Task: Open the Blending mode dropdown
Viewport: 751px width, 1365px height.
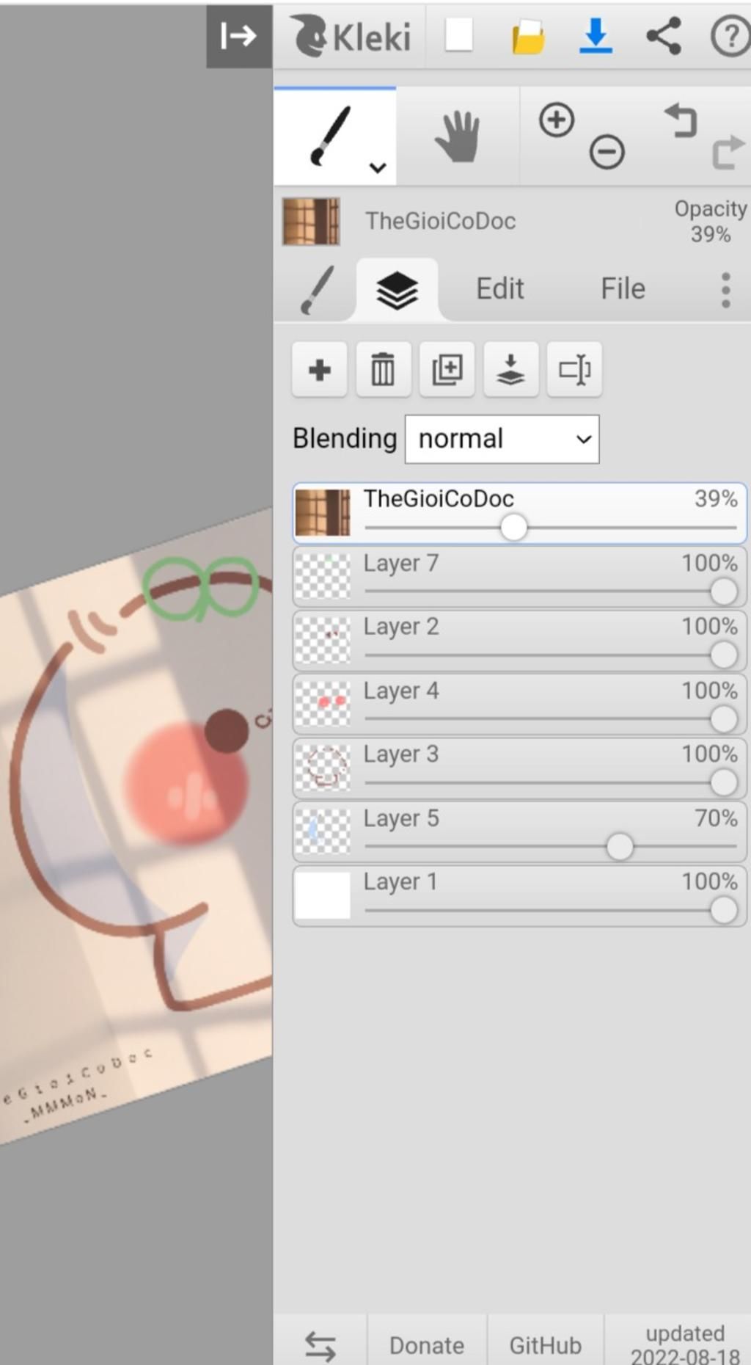Action: (x=502, y=439)
